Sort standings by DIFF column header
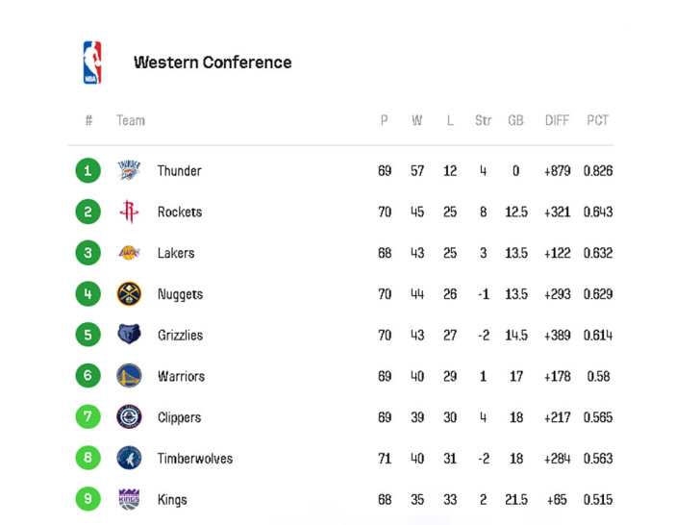Screen dimensions: 700x525 [x=557, y=120]
